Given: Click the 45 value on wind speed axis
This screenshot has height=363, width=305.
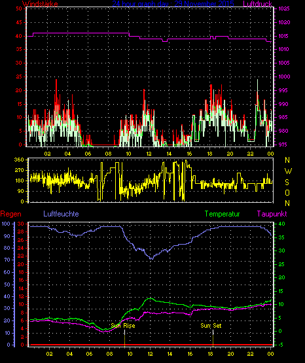Looking at the screenshot, I should pos(19,22).
